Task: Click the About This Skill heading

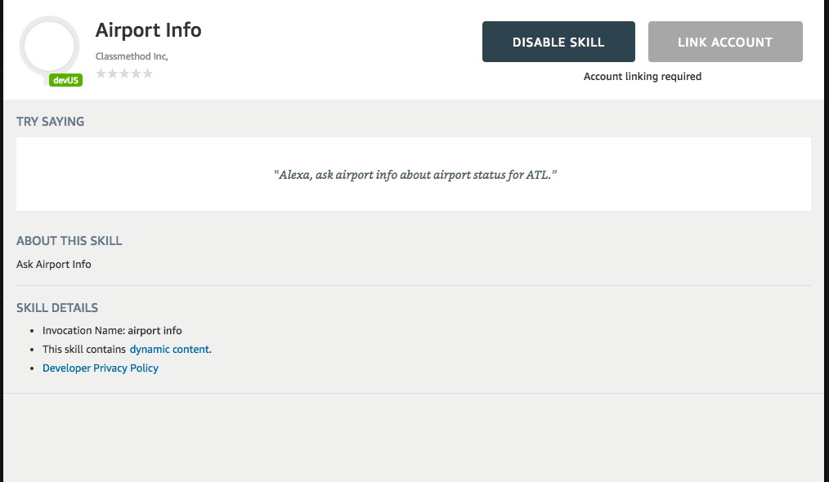Action: pyautogui.click(x=69, y=241)
